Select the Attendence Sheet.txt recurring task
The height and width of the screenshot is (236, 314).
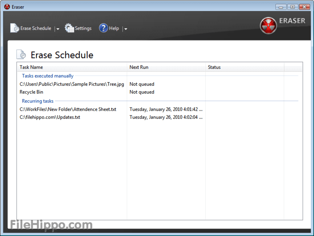coord(68,110)
